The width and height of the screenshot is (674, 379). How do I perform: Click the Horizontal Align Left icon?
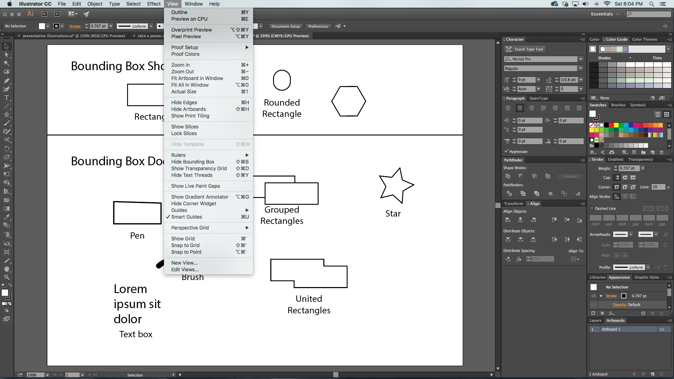(508, 220)
